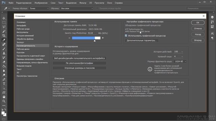The image size is (216, 121).
Task: Increase memory with plus button
Action: 103,38
